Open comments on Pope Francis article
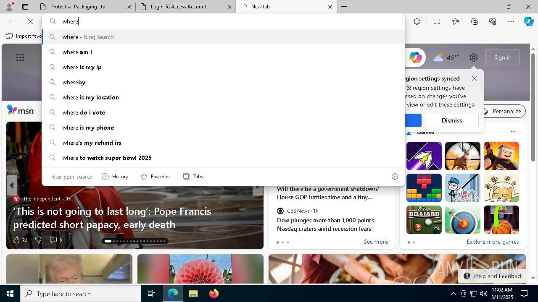The height and width of the screenshot is (302, 538). click(x=56, y=240)
